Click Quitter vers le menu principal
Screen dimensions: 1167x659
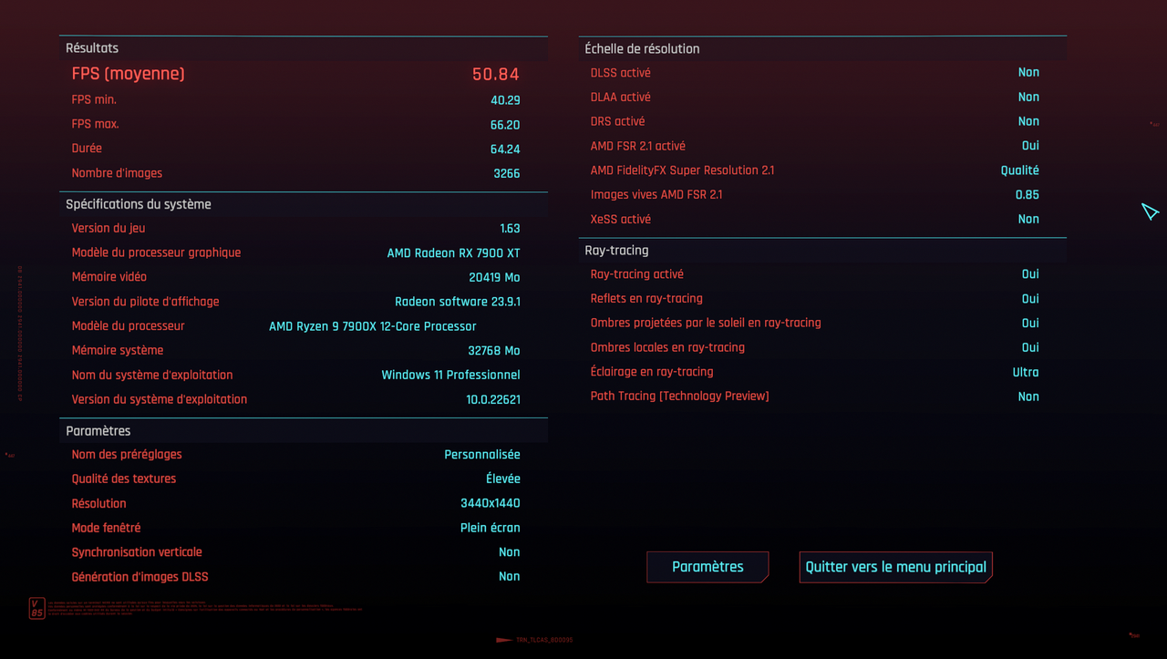tap(895, 567)
